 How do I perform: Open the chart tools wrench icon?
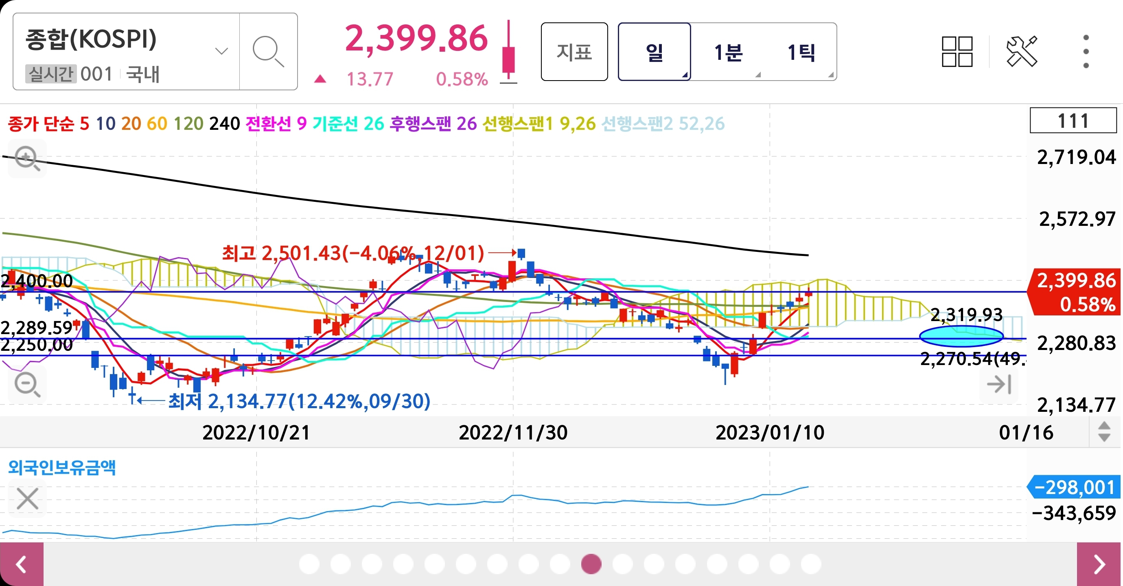pyautogui.click(x=1021, y=51)
